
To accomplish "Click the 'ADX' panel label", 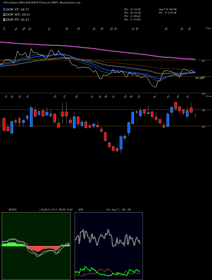I will coord(81,210).
